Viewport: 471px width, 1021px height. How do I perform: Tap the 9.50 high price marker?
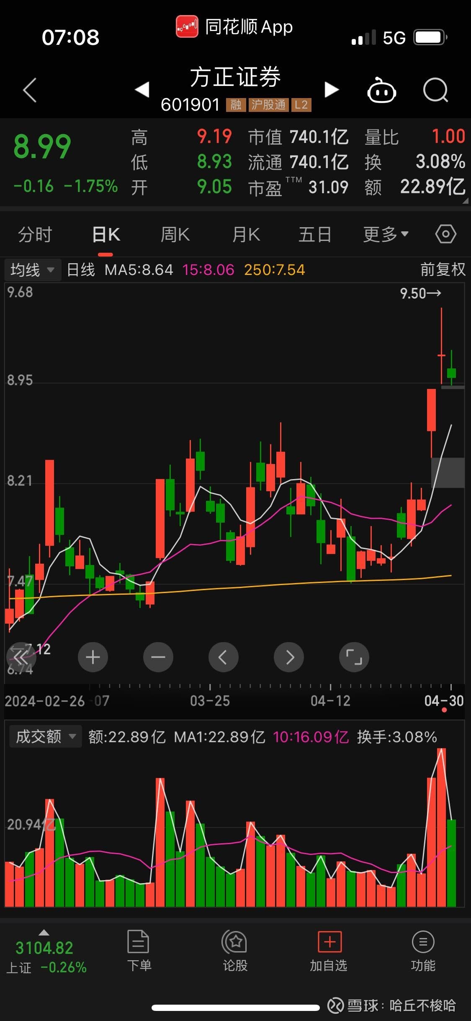point(420,293)
